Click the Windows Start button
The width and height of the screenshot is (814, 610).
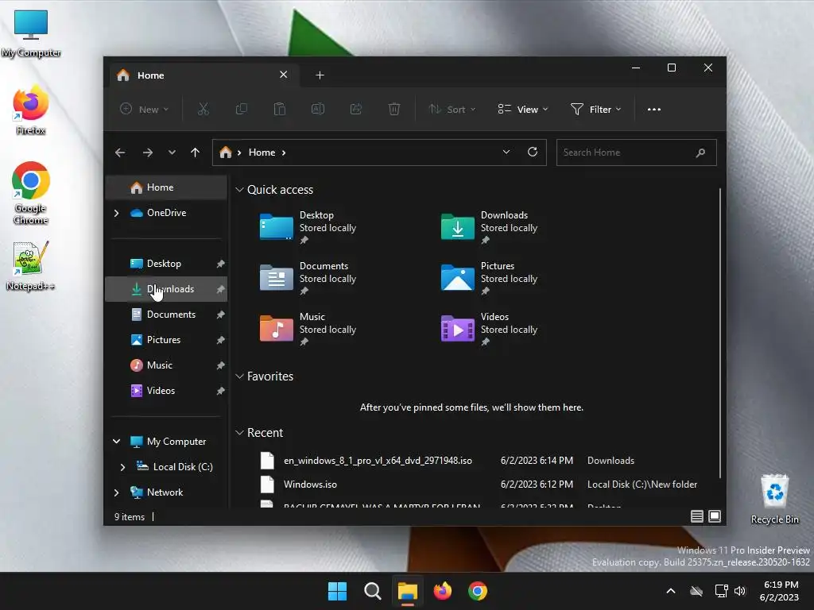[337, 591]
